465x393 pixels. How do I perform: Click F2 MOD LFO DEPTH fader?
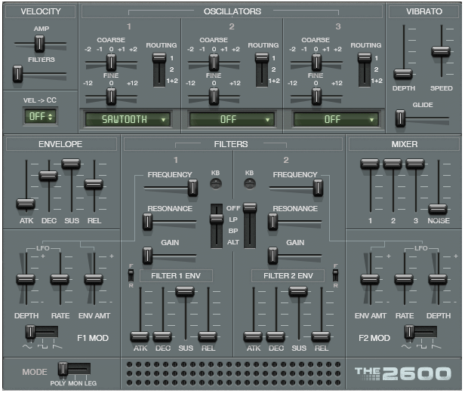438,279
